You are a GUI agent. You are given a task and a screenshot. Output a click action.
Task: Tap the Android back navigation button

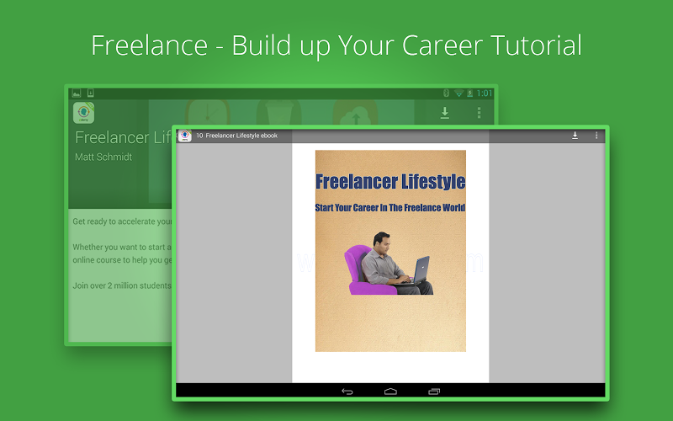[x=347, y=392]
